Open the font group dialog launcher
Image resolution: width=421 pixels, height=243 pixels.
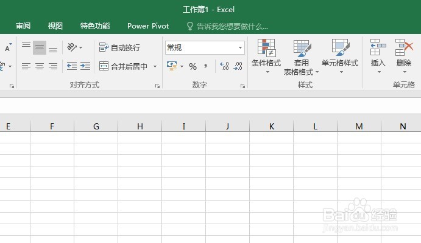point(12,86)
